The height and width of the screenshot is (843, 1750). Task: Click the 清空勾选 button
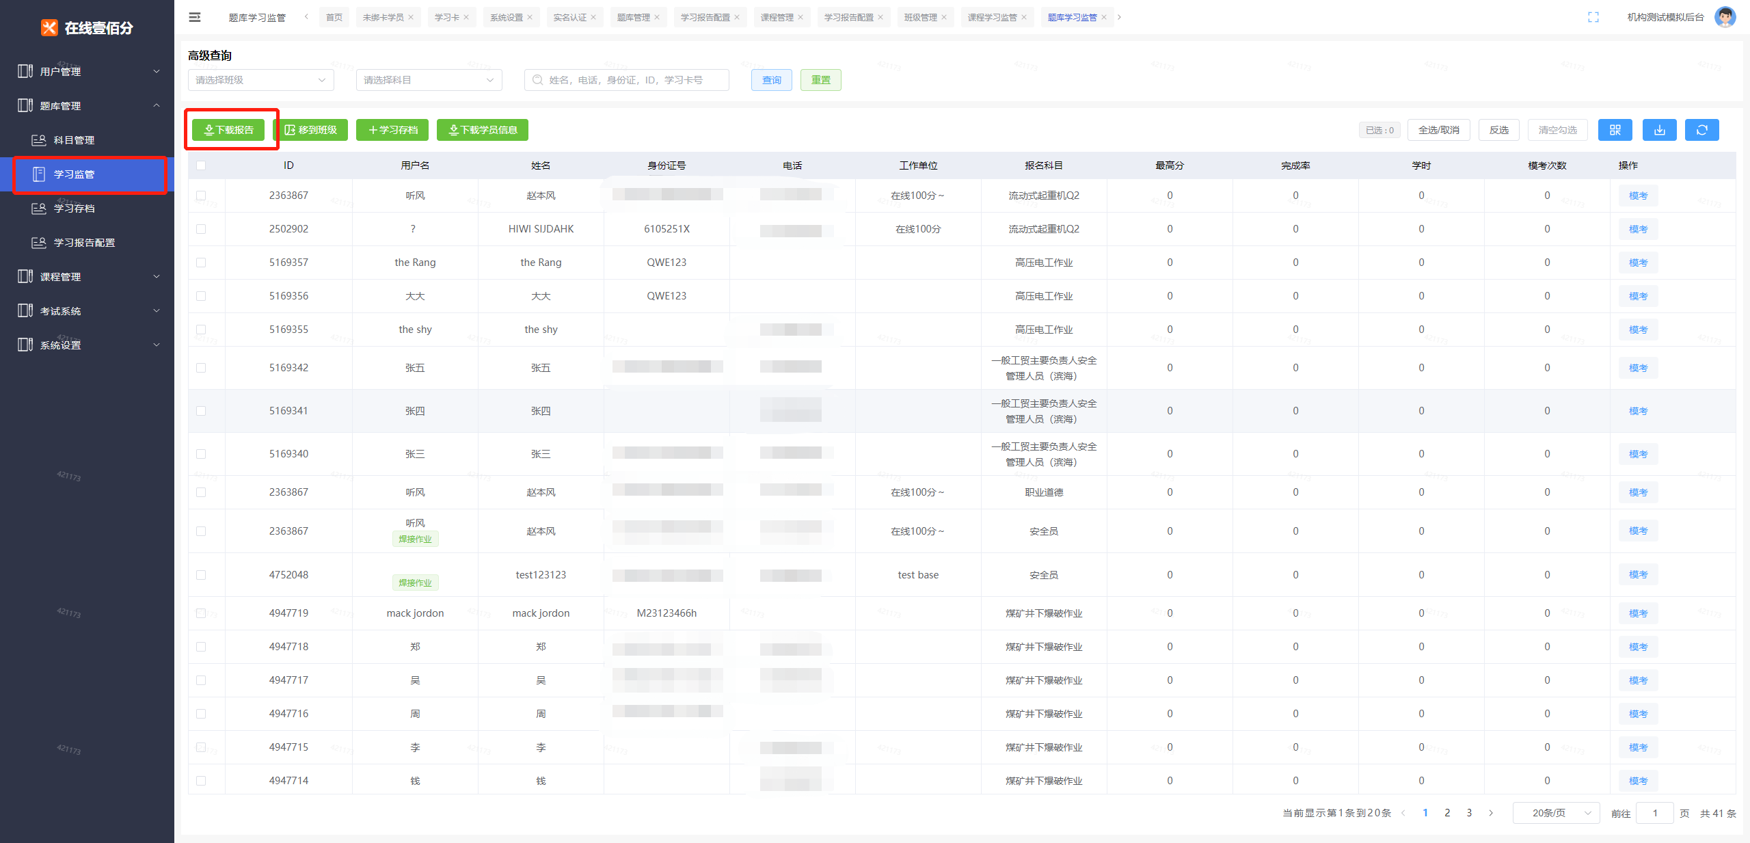click(1557, 130)
